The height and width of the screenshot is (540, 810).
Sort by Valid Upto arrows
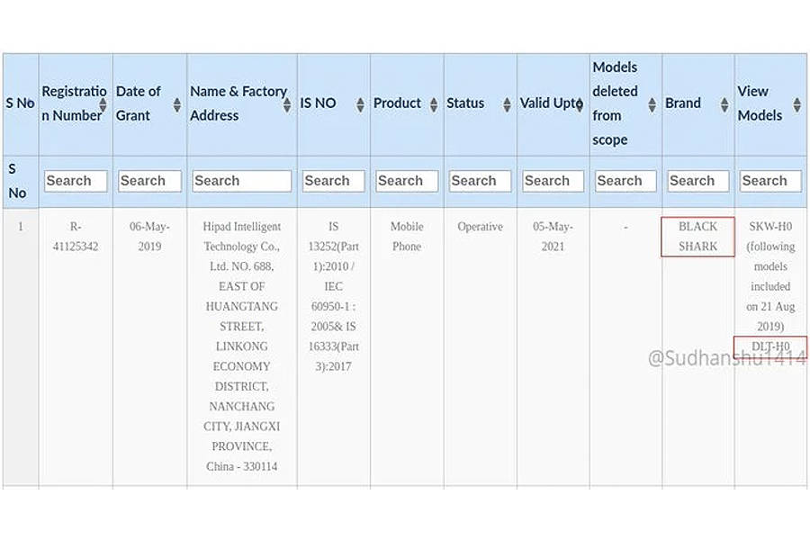[x=580, y=105]
